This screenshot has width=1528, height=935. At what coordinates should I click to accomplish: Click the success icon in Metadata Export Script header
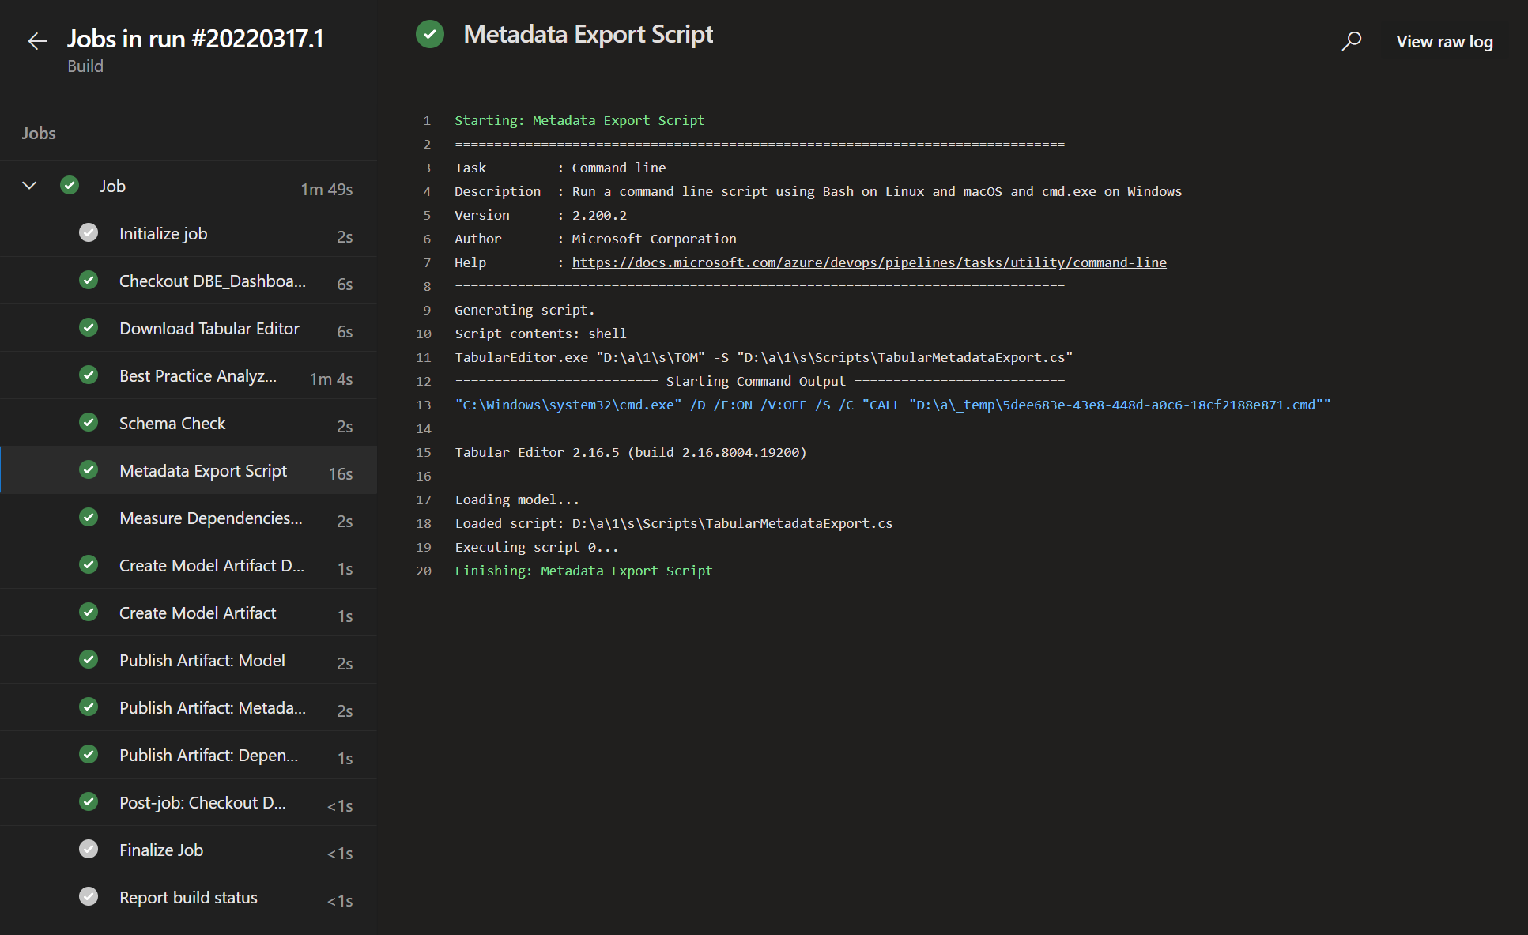coord(430,34)
